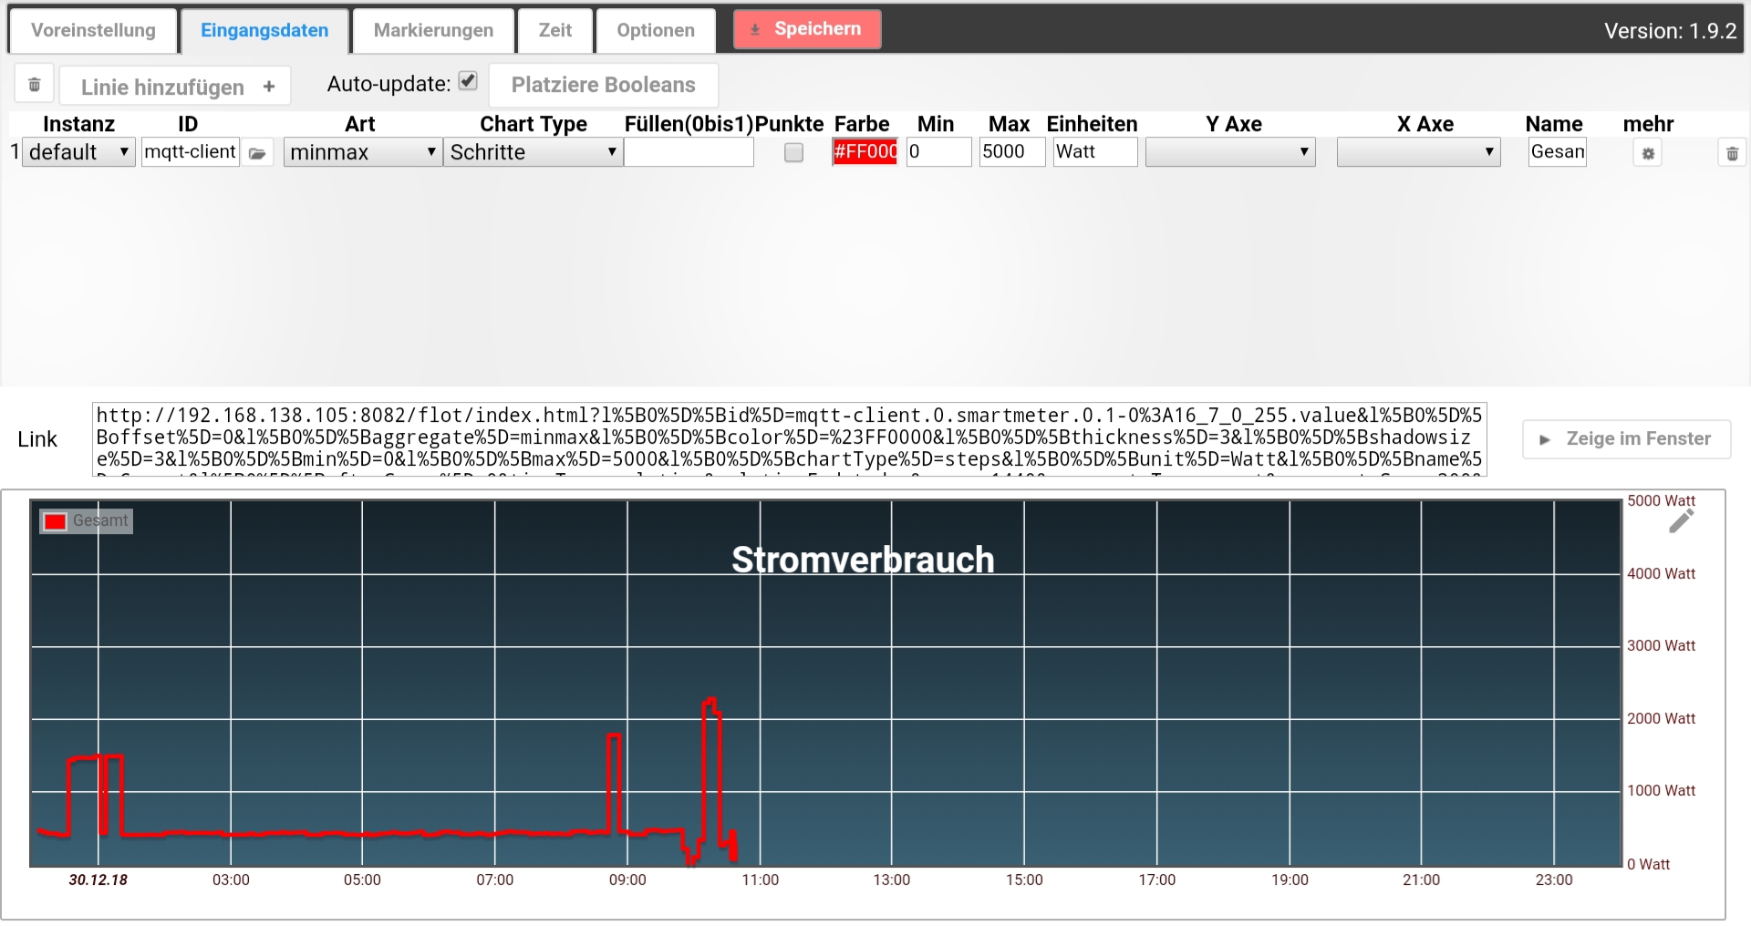
Task: Click the Link URL text box
Action: coord(790,439)
